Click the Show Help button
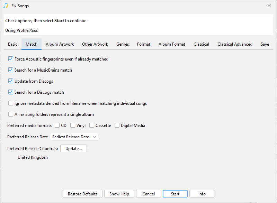This screenshot has height=203, width=277. (x=119, y=194)
